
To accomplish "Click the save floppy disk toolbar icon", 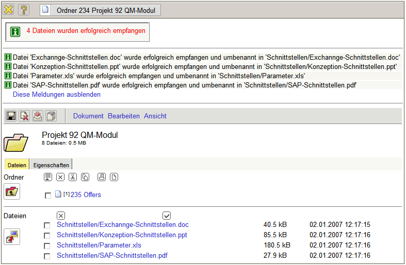I will click(11, 116).
